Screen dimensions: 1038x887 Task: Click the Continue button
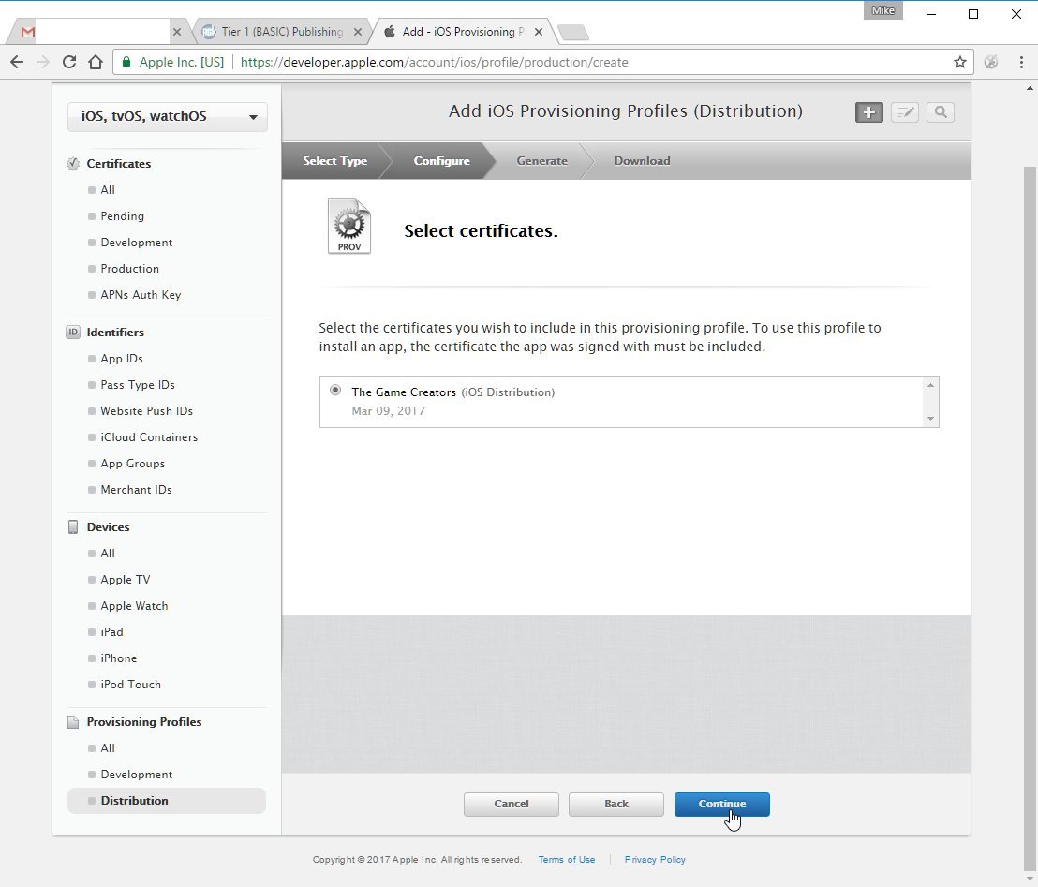[x=722, y=805]
